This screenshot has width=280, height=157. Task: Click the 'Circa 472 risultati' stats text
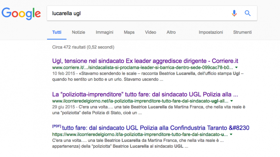(83, 47)
